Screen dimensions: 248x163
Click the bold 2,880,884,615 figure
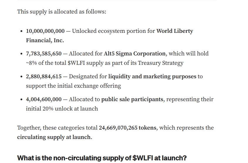(x=44, y=77)
